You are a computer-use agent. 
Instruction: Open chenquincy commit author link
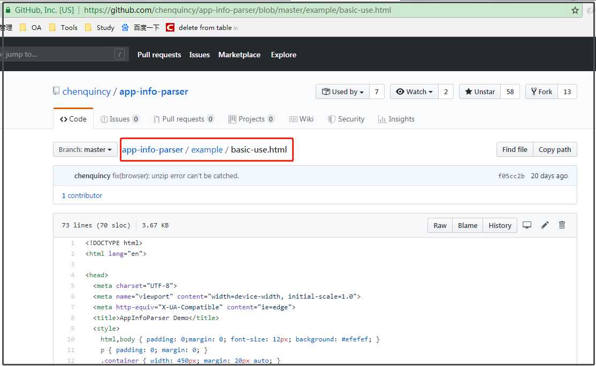click(93, 176)
